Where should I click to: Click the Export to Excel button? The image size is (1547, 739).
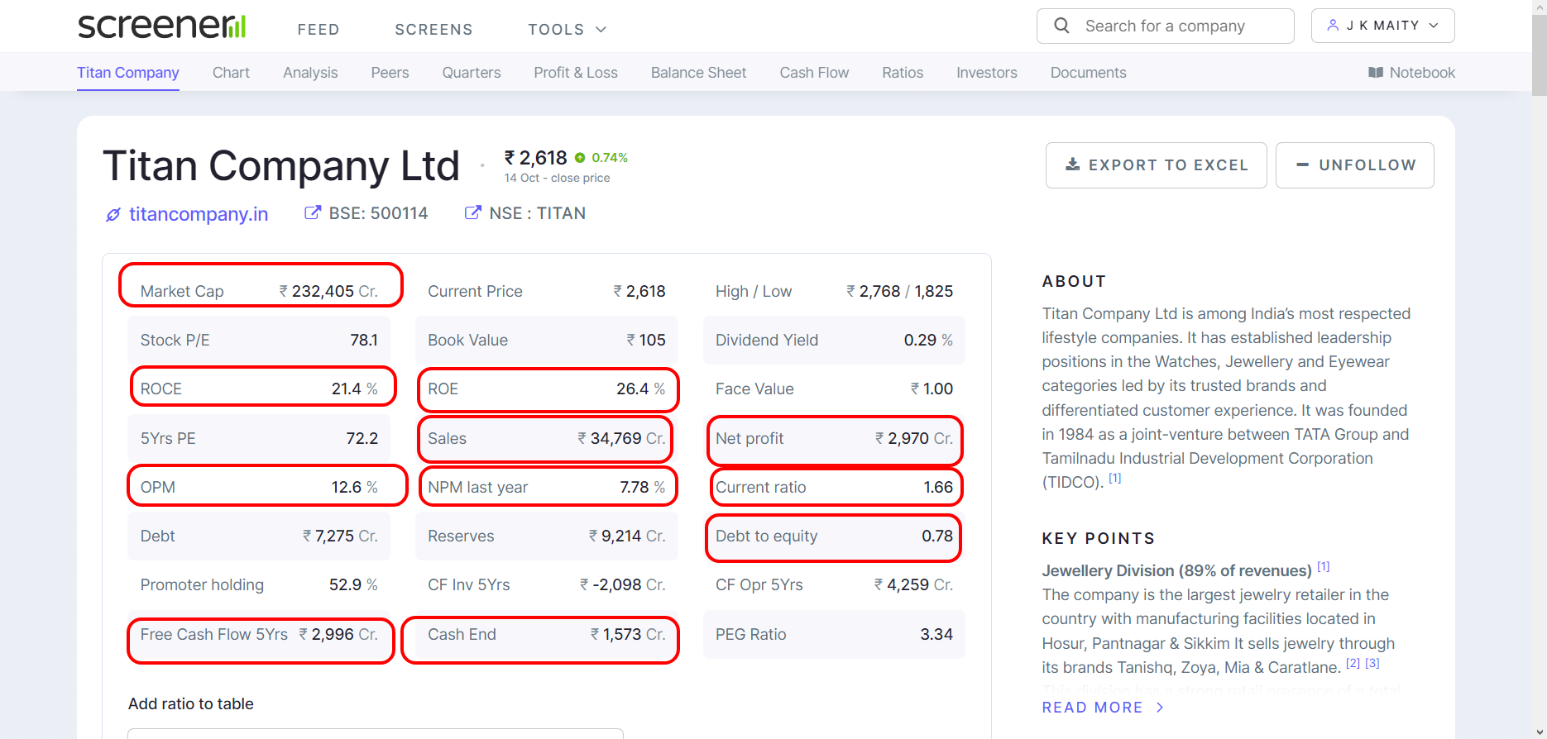[1156, 165]
